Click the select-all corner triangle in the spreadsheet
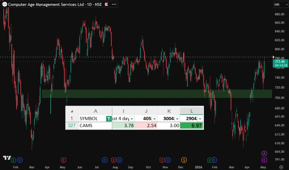Viewport: 289px width, 170px height. (72, 111)
